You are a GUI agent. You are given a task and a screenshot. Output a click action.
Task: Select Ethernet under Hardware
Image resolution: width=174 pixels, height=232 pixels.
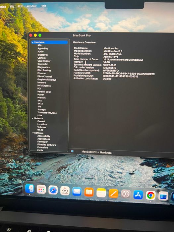(42, 73)
